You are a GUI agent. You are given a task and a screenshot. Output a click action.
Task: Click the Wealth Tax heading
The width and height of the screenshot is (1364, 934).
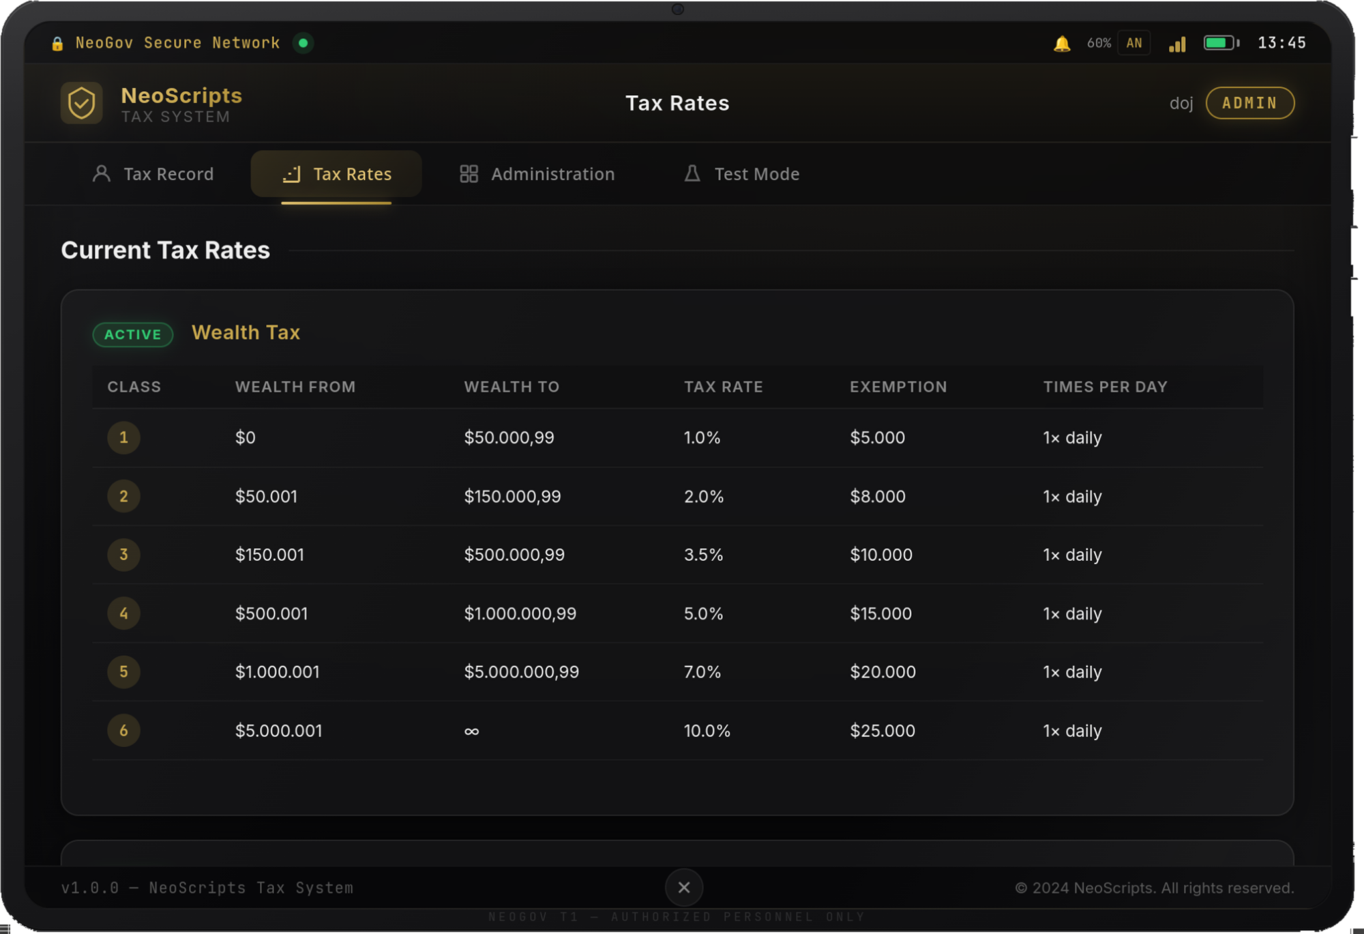point(246,332)
